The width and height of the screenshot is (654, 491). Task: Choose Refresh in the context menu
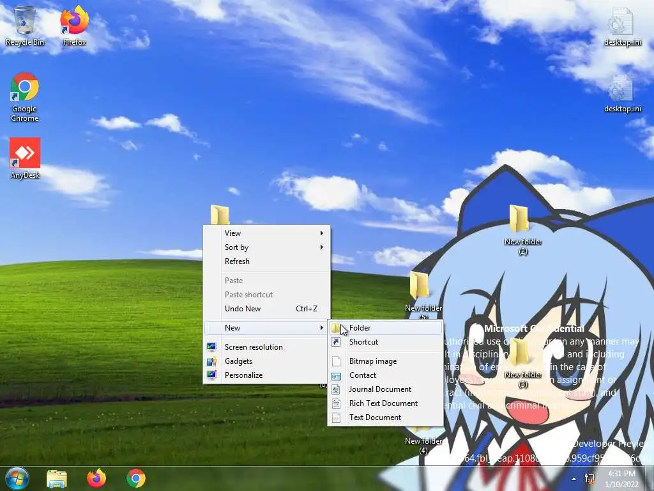click(x=266, y=261)
